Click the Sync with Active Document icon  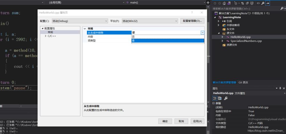point(243,3)
